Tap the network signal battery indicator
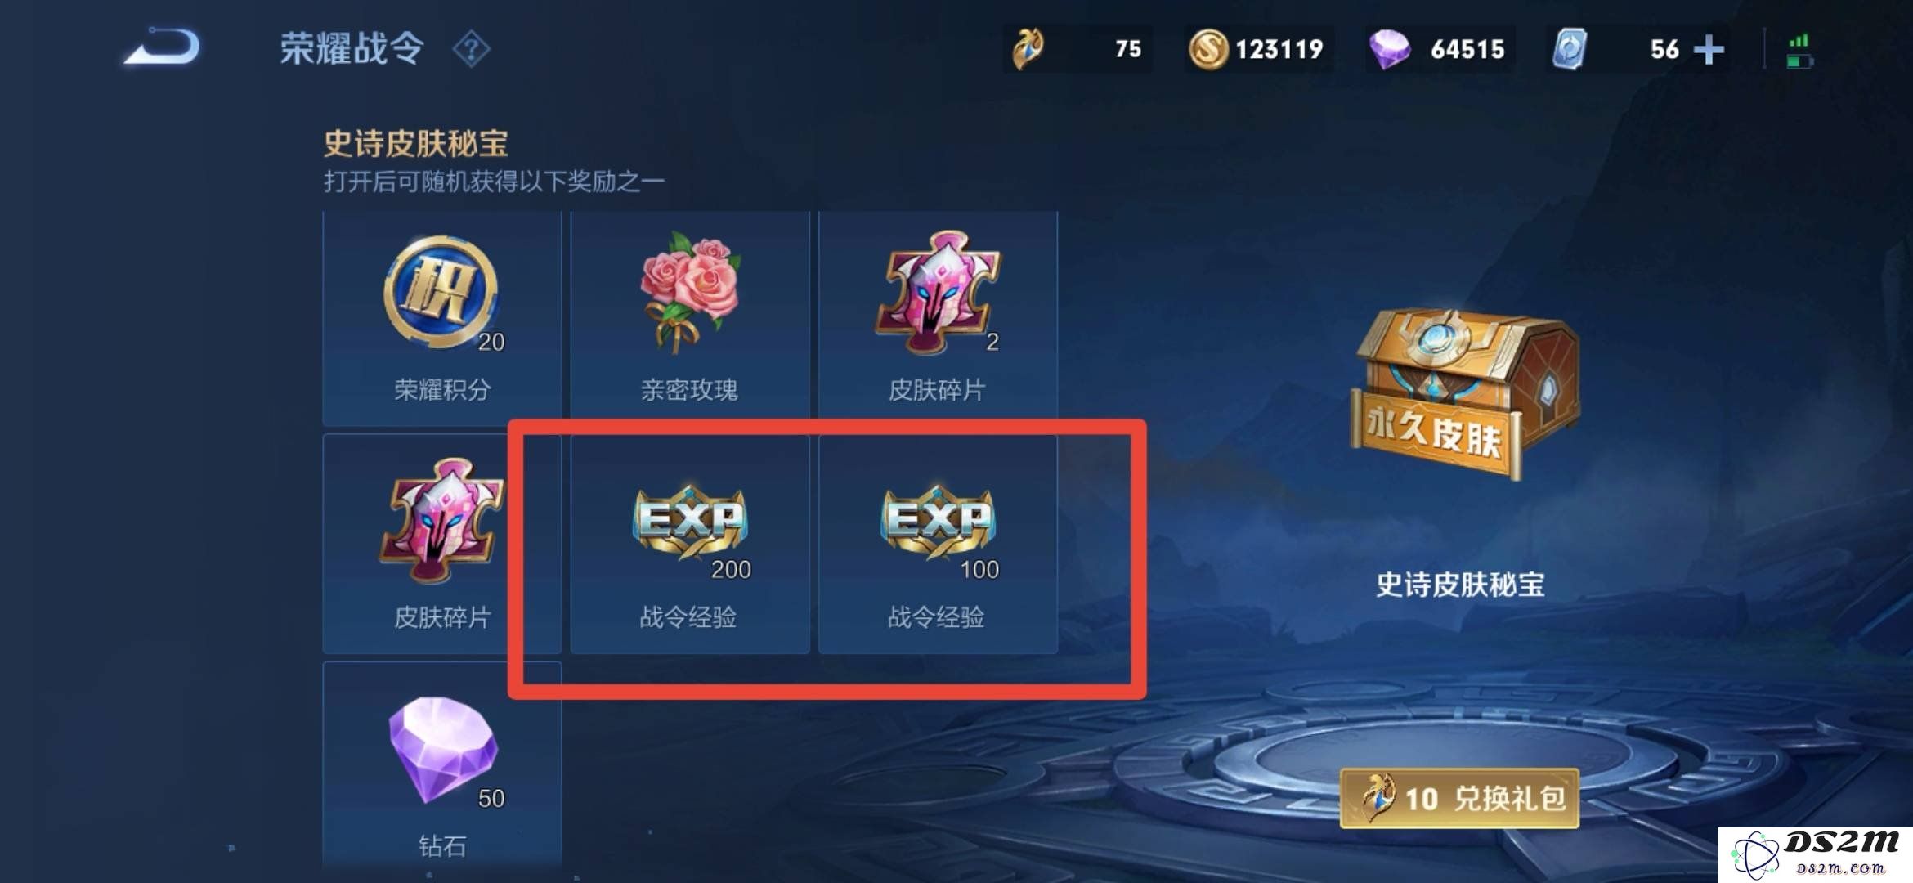1913x883 pixels. point(1799,51)
